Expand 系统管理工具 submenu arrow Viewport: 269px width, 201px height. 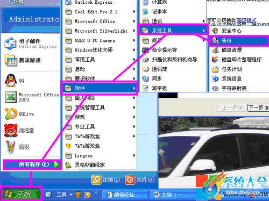[134, 107]
